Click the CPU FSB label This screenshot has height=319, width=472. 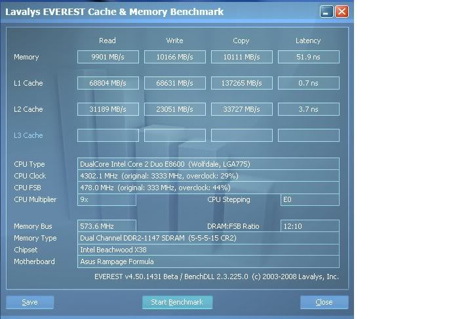coord(28,188)
